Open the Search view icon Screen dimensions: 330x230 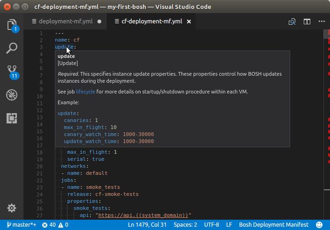pyautogui.click(x=12, y=48)
